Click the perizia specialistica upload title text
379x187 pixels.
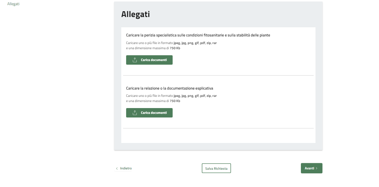(198, 35)
